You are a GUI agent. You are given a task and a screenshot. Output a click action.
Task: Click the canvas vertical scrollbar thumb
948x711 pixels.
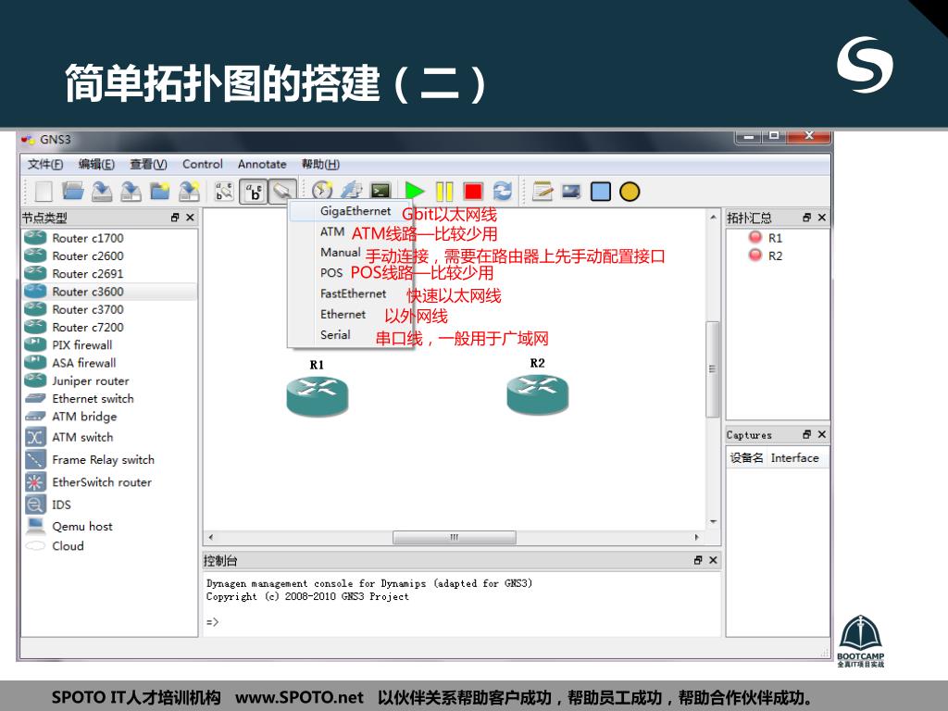712,368
